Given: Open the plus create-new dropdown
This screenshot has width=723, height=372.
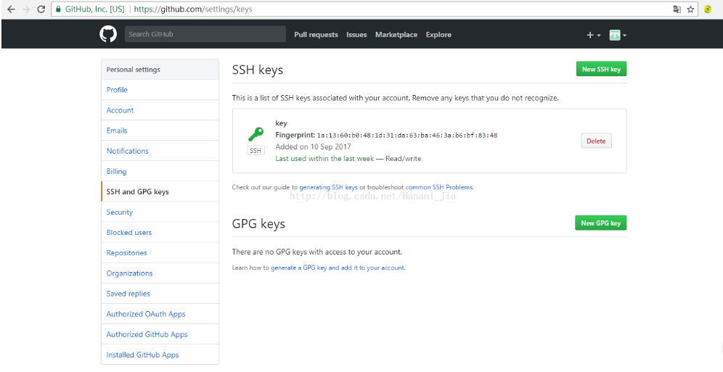Looking at the screenshot, I should [594, 35].
